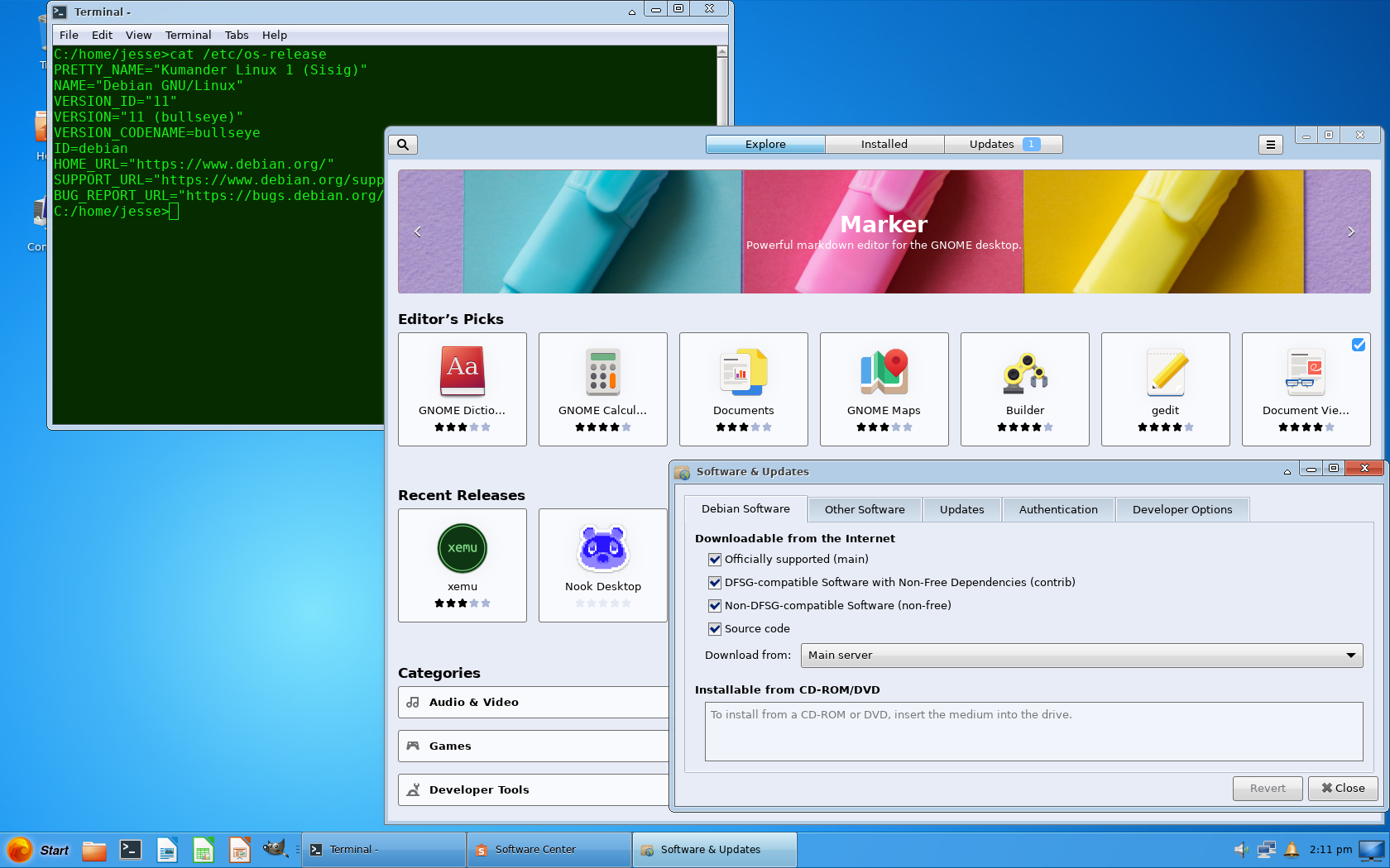Click the search icon in Software Center
The image size is (1390, 868).
[x=403, y=145]
